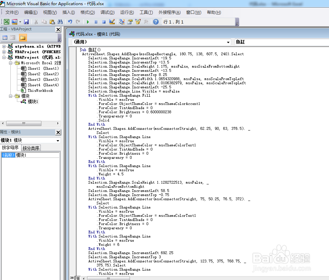329x280 pixels.
Task: Open the 文件(F) menu
Action: click(12, 12)
